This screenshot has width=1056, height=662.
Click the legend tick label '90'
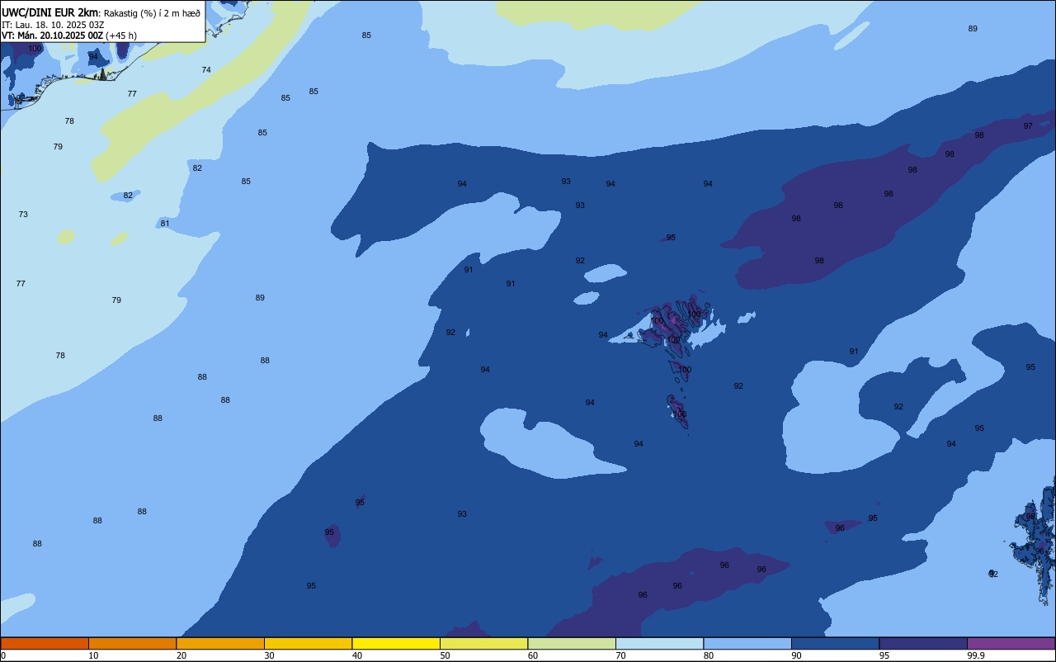[x=796, y=655]
